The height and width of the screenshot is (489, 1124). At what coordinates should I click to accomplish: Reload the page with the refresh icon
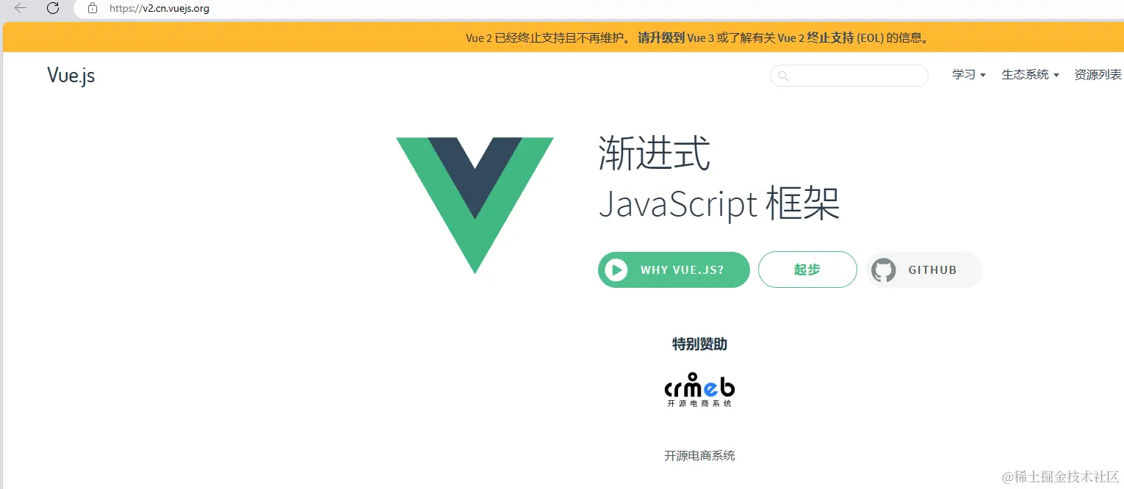(x=53, y=8)
